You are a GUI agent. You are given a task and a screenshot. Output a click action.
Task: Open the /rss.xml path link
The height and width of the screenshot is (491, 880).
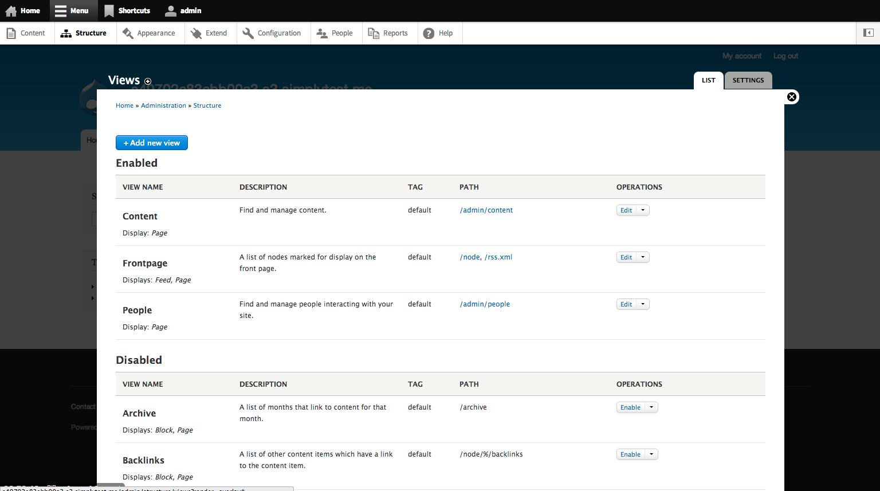498,257
